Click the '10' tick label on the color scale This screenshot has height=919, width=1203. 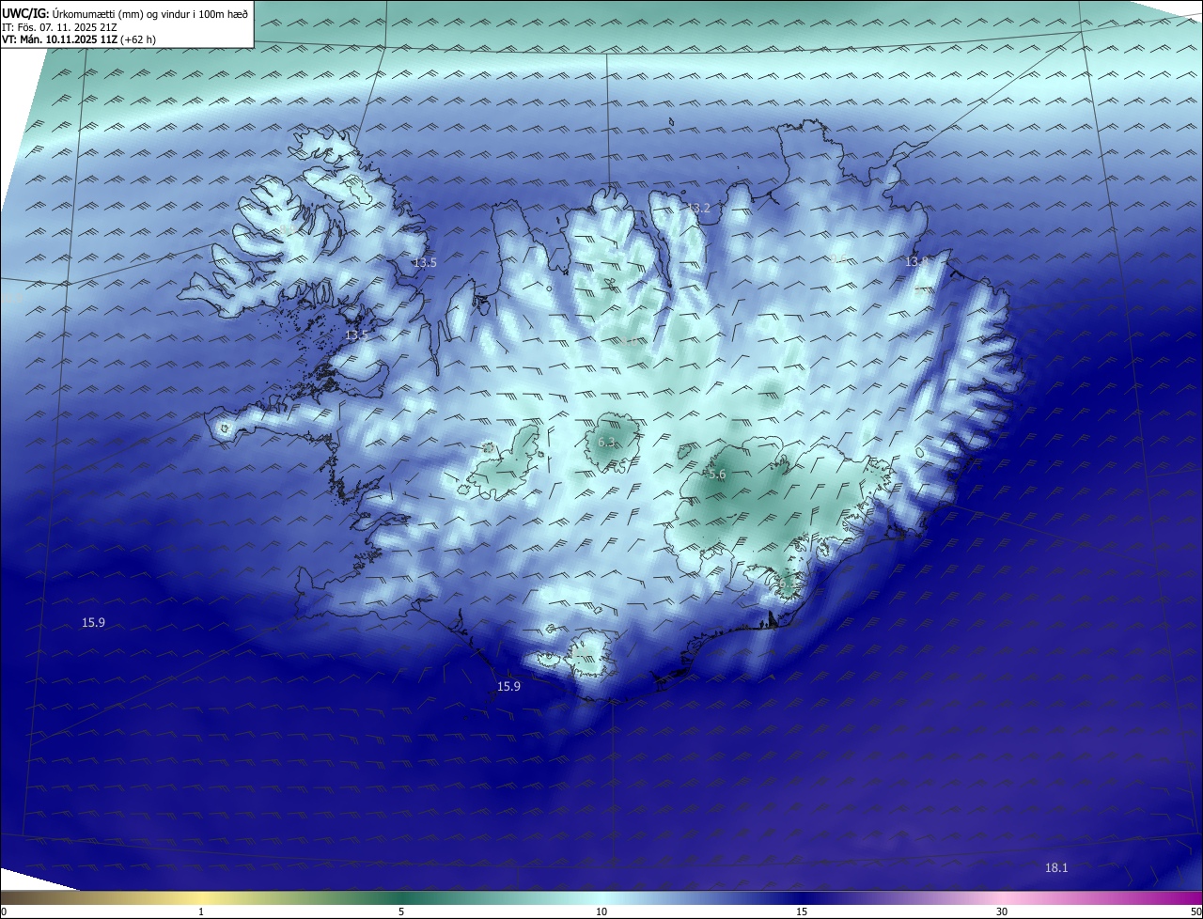[601, 911]
